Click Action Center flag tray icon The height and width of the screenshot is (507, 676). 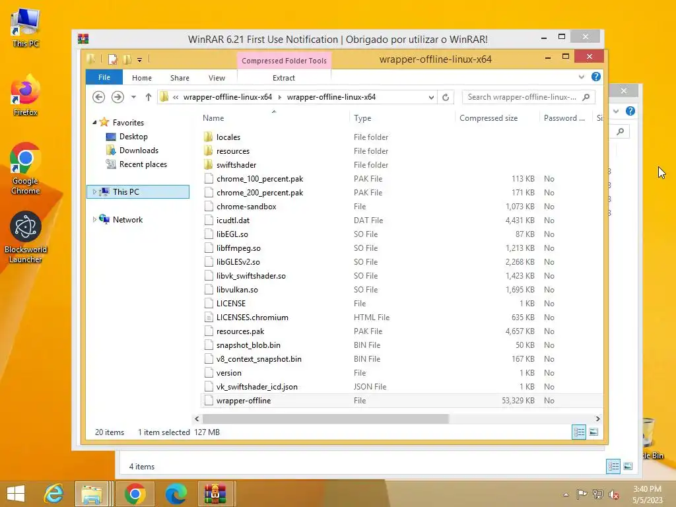(582, 494)
